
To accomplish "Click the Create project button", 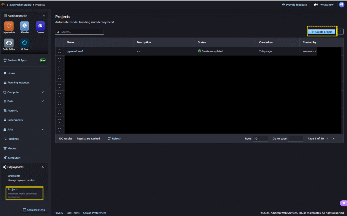I will click(322, 32).
